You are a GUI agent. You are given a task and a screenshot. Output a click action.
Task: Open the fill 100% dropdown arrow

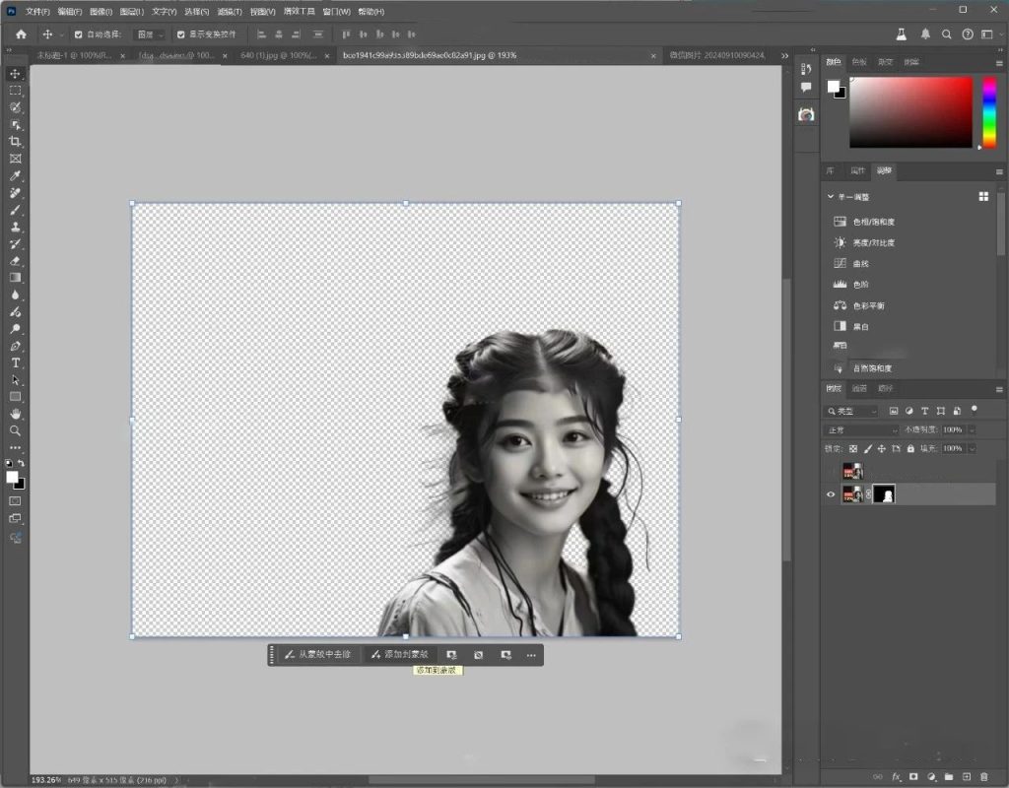(972, 448)
